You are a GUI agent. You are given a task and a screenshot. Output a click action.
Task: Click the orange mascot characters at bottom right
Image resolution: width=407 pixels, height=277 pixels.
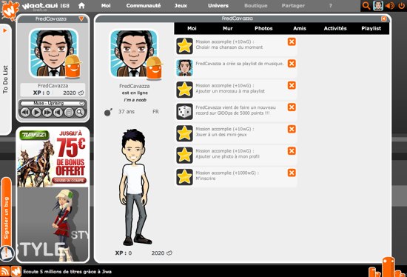point(387,267)
